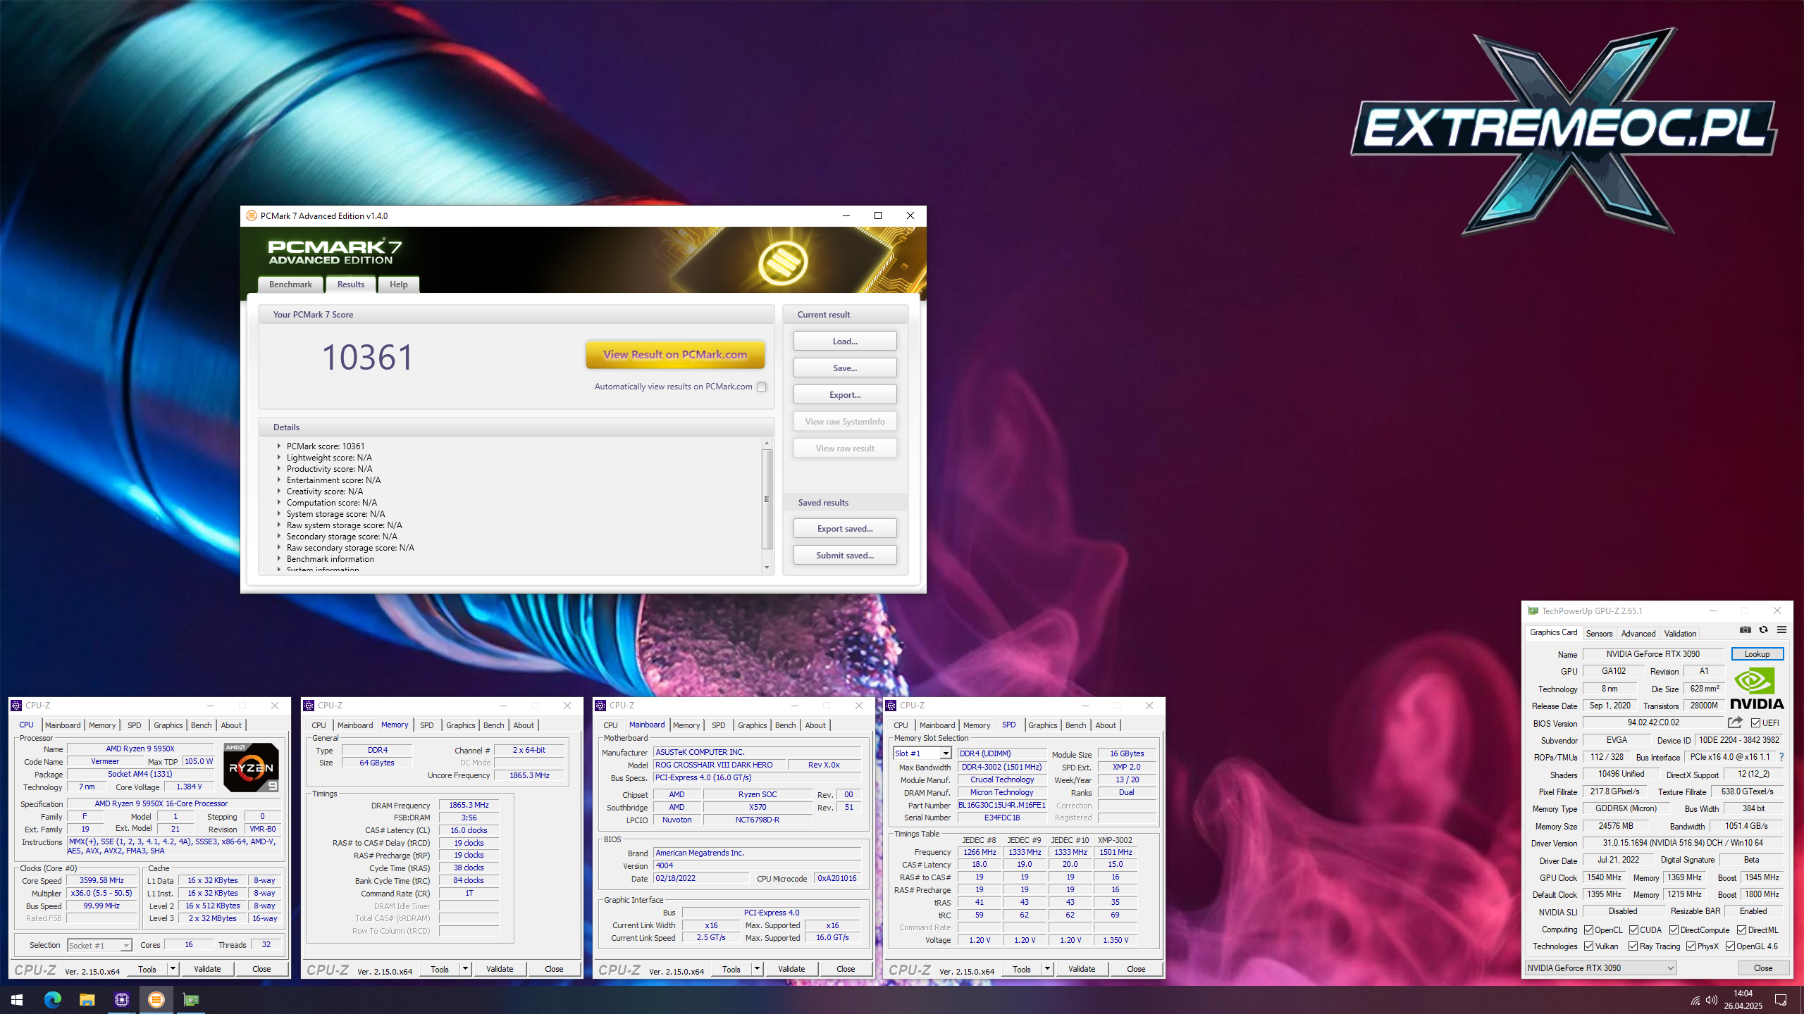
Task: Expand the Creativity score detail row
Action: coord(279,492)
